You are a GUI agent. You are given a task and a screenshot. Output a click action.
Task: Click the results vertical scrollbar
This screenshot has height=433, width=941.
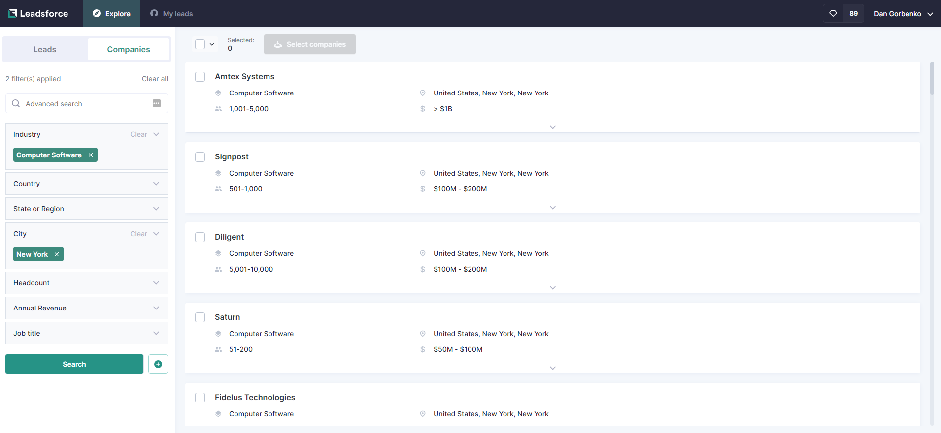tap(932, 78)
